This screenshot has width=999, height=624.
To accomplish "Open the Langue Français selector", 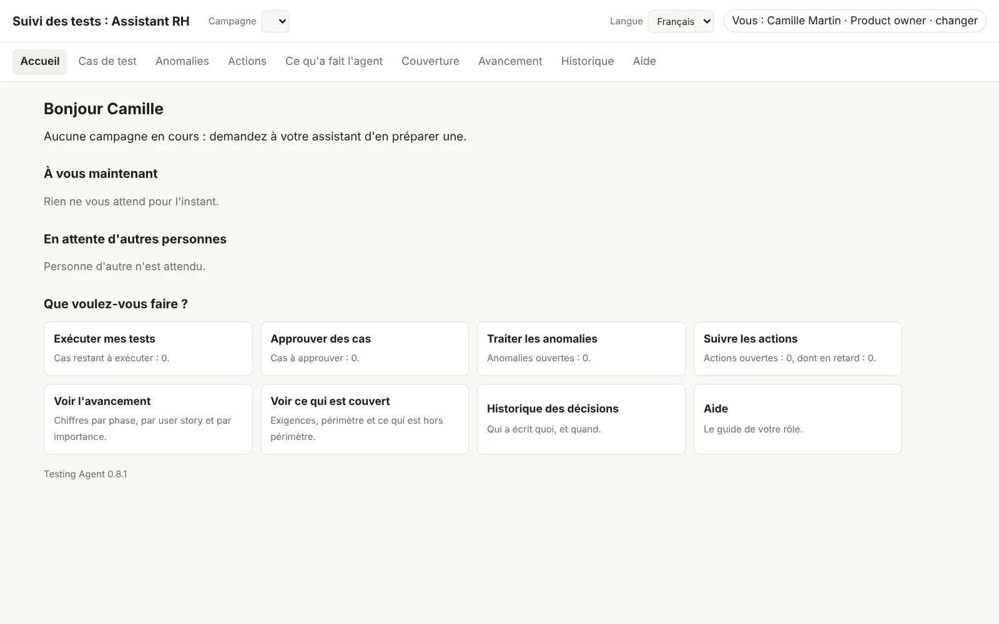I will tap(681, 21).
